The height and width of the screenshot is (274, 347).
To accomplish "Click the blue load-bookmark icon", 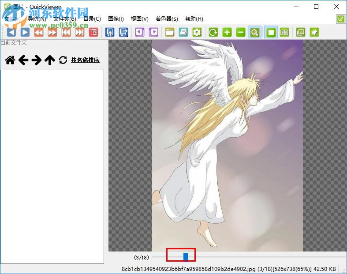I will coord(110,32).
